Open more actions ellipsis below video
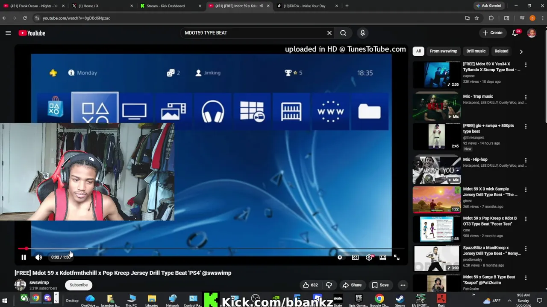The height and width of the screenshot is (307, 547). click(403, 285)
